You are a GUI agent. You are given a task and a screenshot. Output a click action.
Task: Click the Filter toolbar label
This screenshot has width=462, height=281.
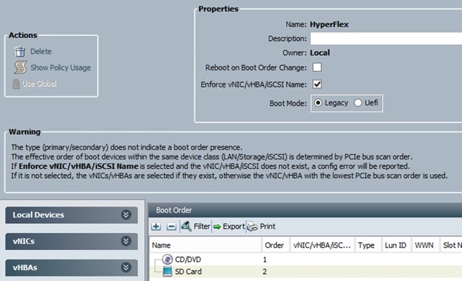(202, 226)
